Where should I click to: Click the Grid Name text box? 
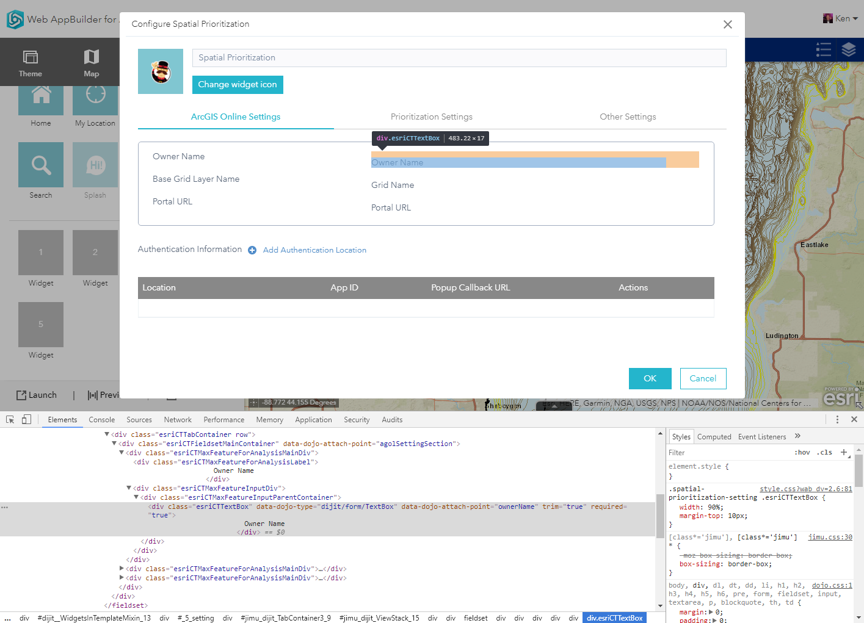pos(518,185)
